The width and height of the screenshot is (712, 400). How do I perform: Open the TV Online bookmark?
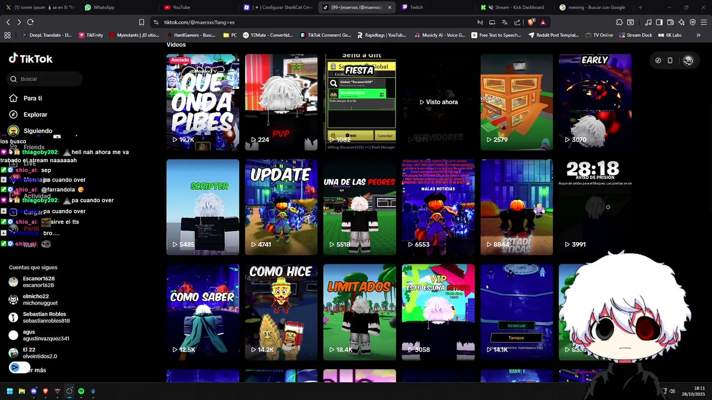click(x=599, y=35)
